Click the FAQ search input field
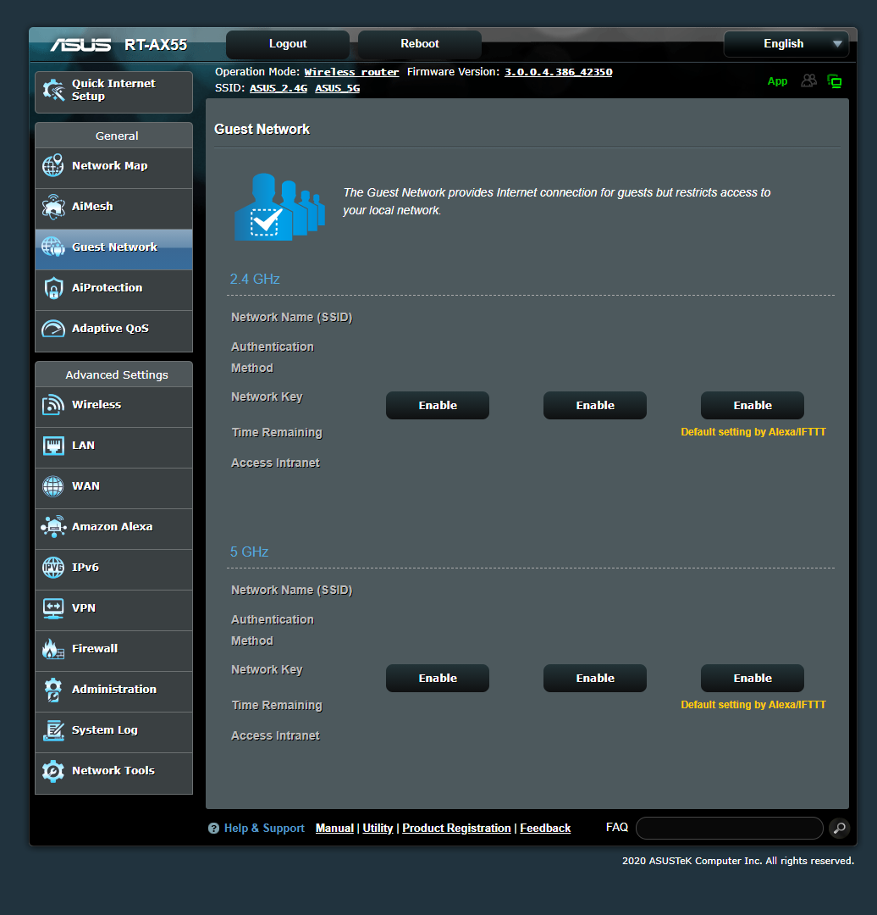 729,828
